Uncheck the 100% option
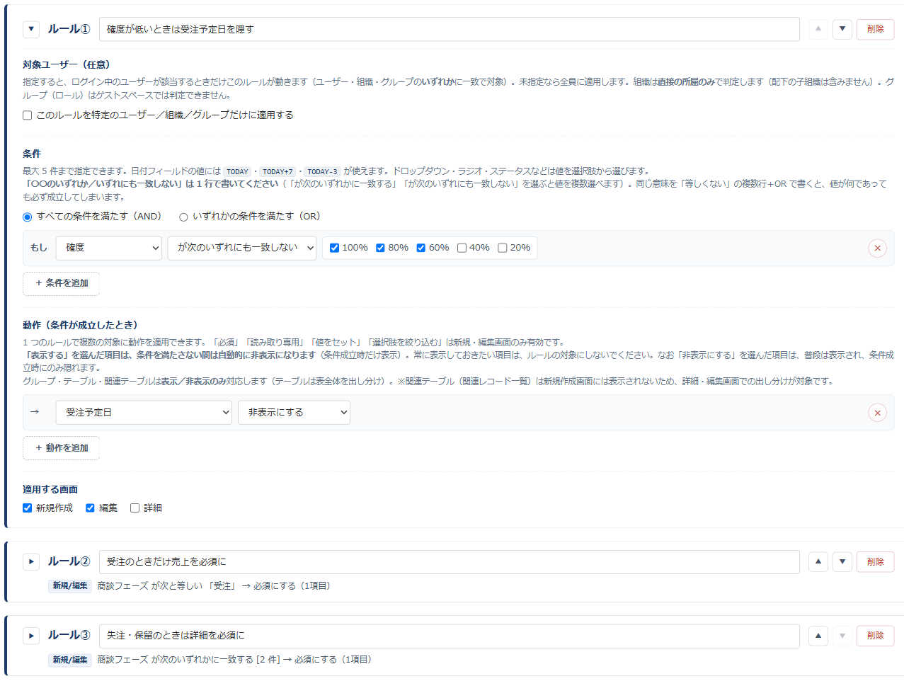Screen dimensions: 904x681 335,248
